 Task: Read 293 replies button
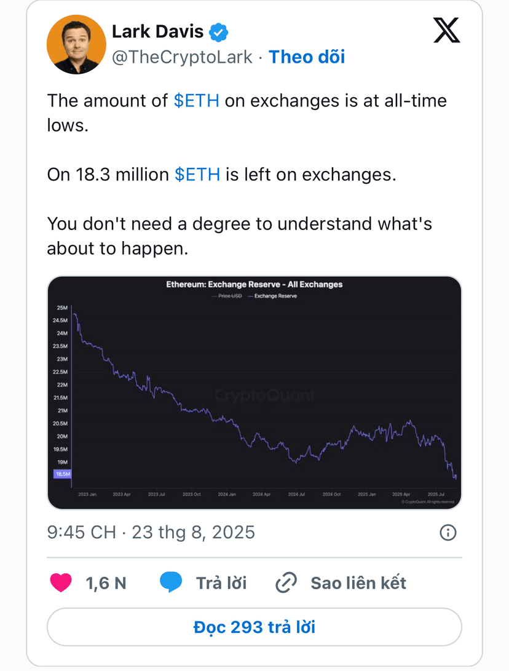coord(254,627)
